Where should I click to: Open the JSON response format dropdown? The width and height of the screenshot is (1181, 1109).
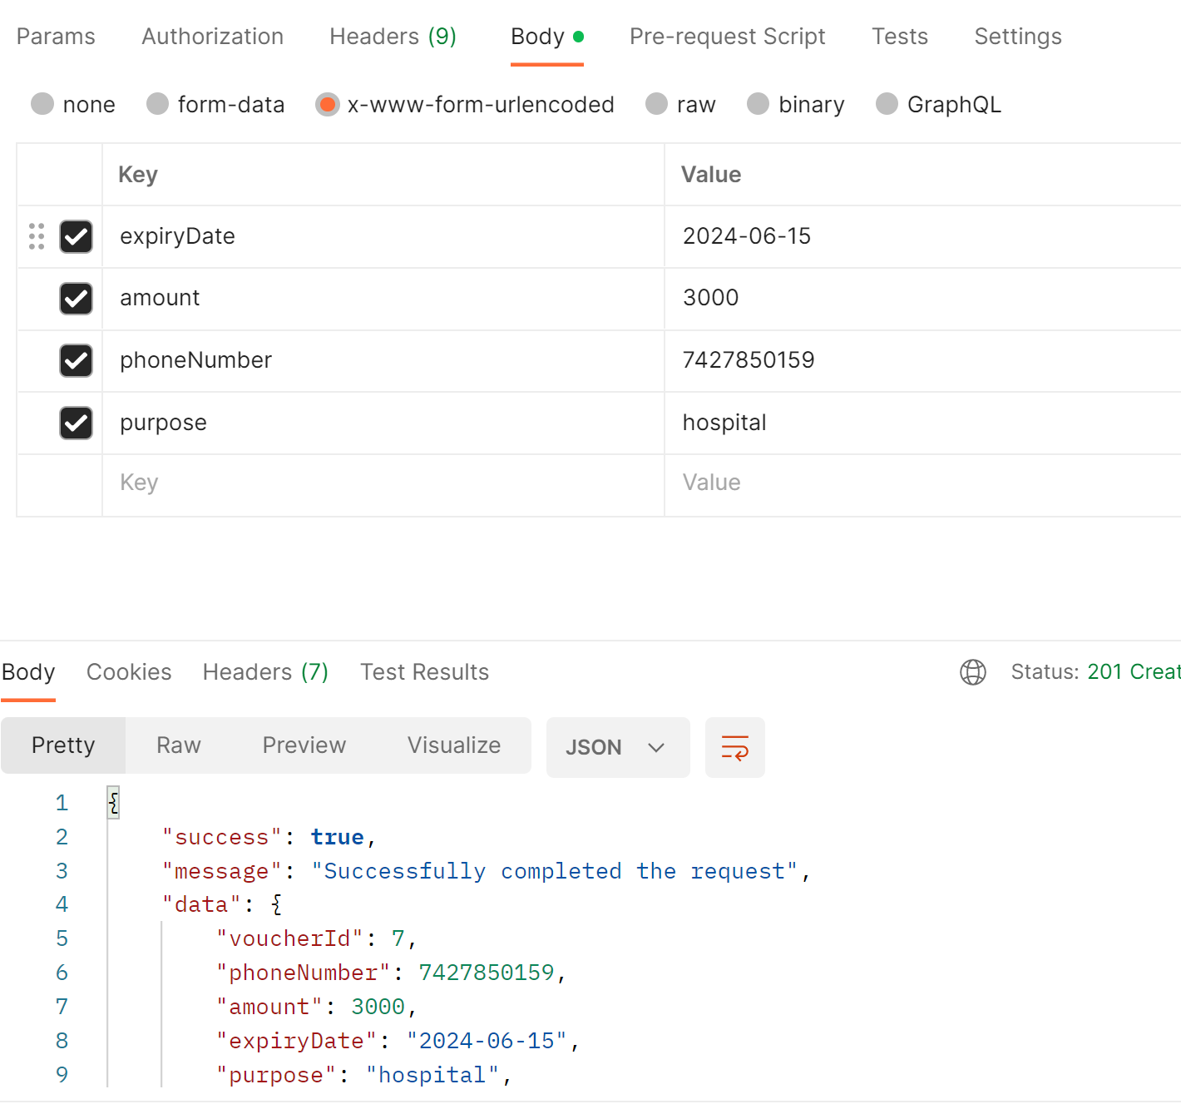click(x=655, y=747)
